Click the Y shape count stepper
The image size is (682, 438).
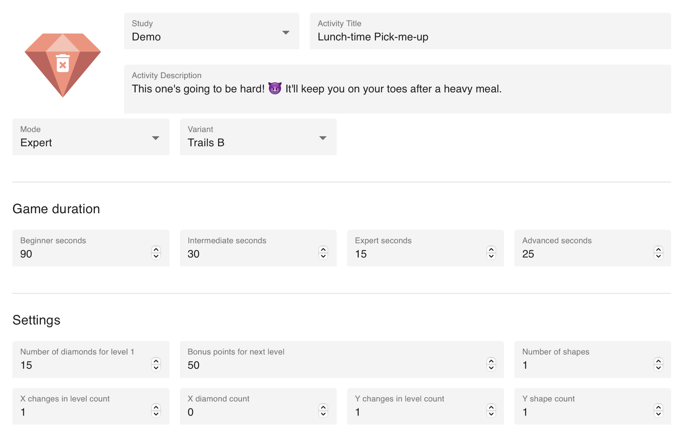[658, 411]
